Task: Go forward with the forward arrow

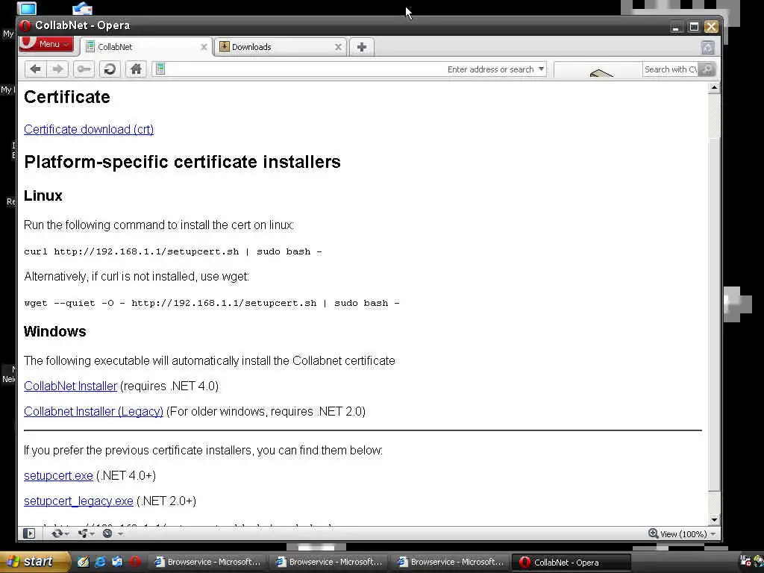Action: (x=57, y=69)
